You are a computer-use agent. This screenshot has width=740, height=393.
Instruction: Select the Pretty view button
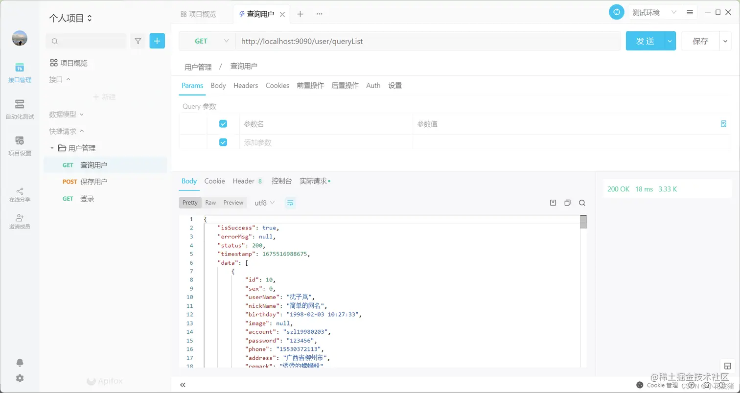point(190,203)
